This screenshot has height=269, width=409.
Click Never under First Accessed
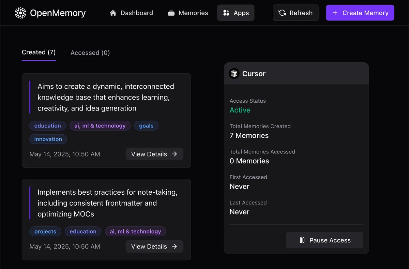240,186
